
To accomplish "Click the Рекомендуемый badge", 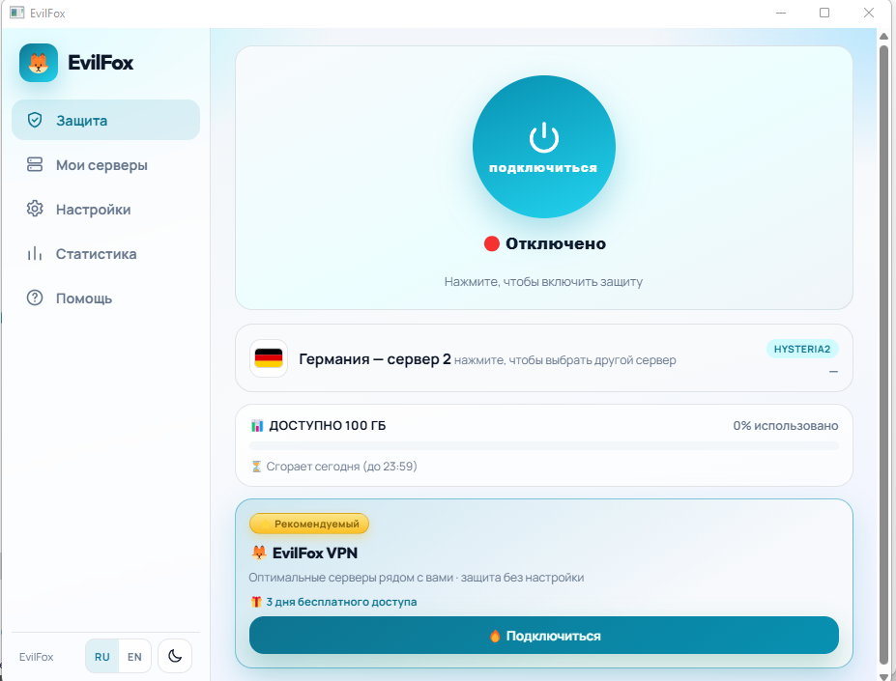I will (309, 524).
